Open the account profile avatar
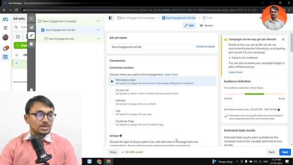 [x=5, y=37]
